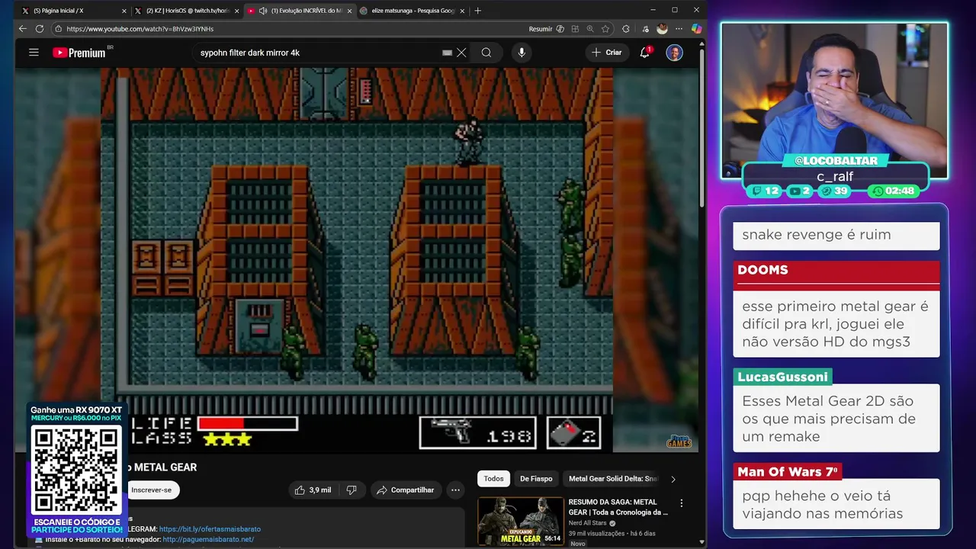Viewport: 976px width, 549px height.
Task: Open the browser zoom magnifier icon
Action: [590, 29]
